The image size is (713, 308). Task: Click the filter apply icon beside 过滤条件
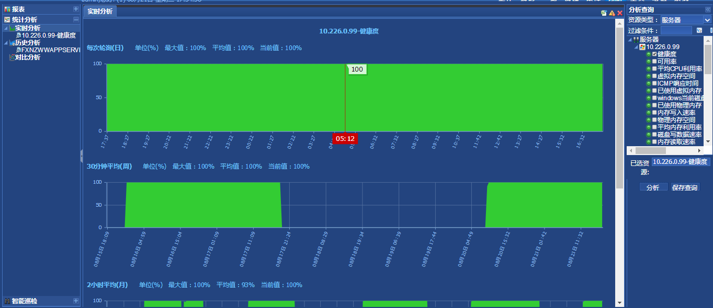pyautogui.click(x=699, y=30)
